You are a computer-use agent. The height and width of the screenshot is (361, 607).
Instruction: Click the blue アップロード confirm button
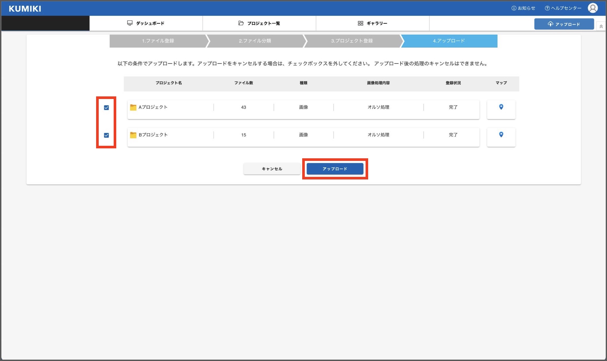pyautogui.click(x=335, y=169)
